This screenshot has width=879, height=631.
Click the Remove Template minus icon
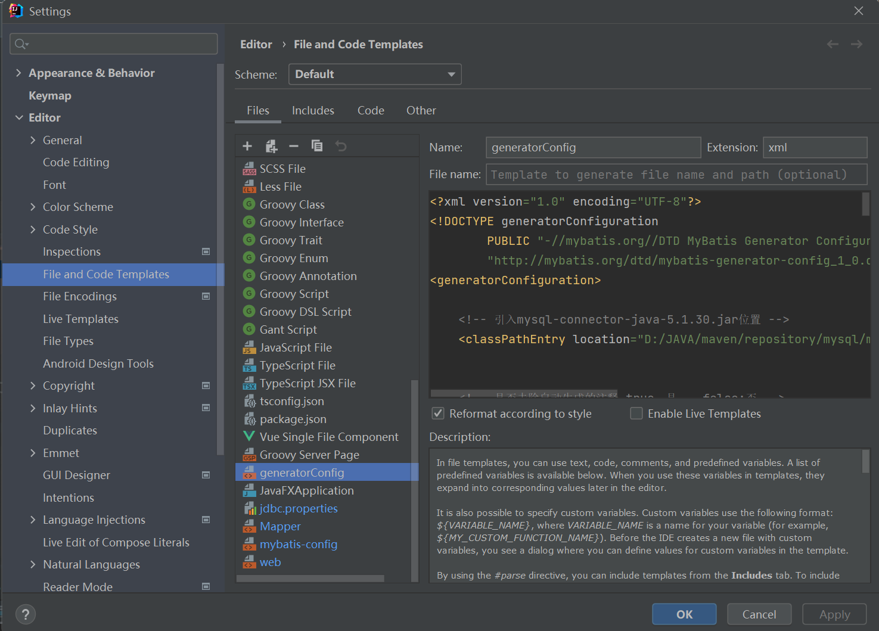(294, 146)
